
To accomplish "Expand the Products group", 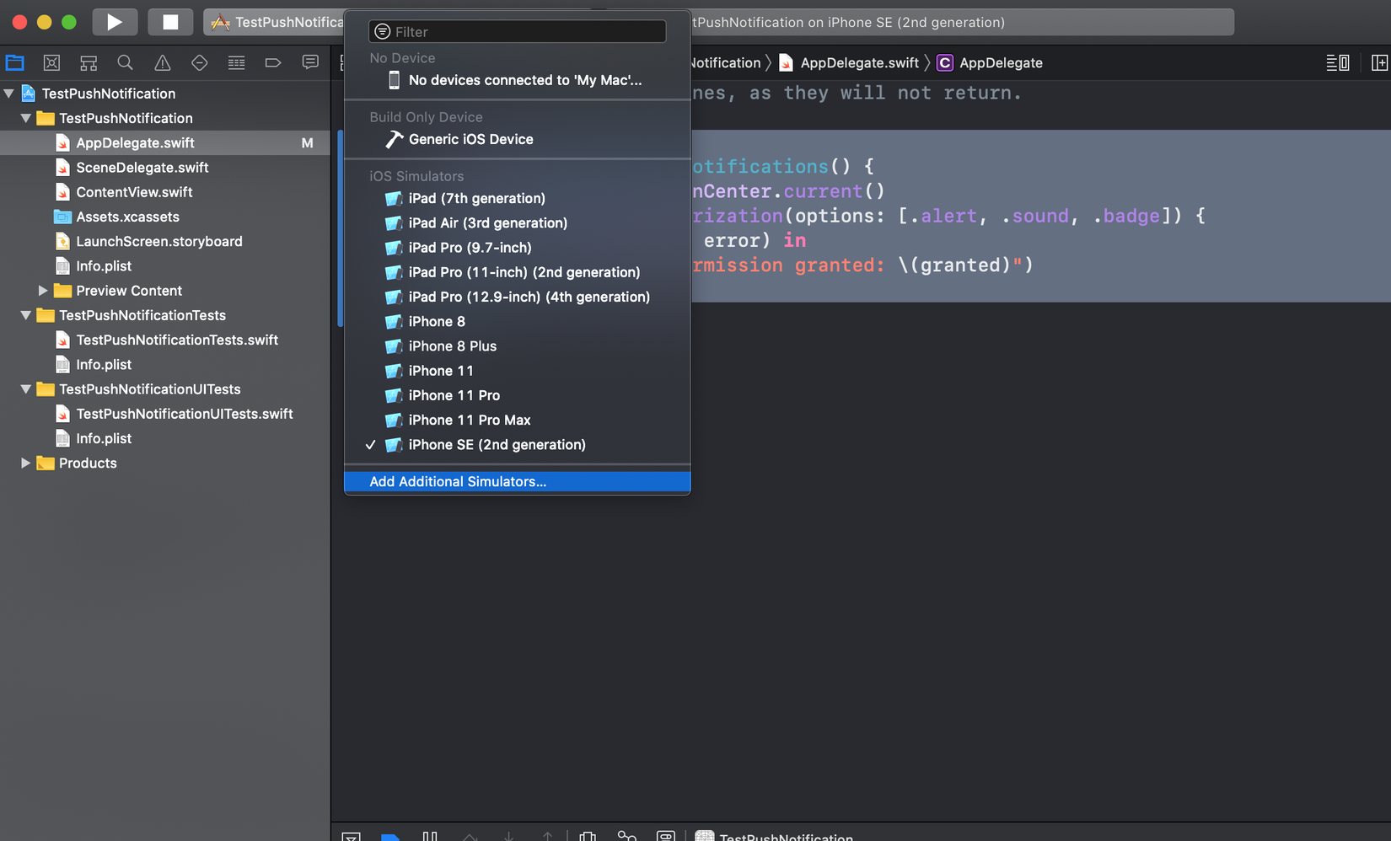I will 25,463.
